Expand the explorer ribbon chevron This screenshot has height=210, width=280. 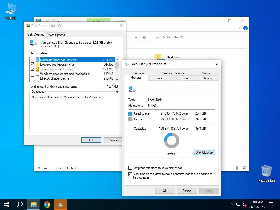pyautogui.click(x=240, y=28)
